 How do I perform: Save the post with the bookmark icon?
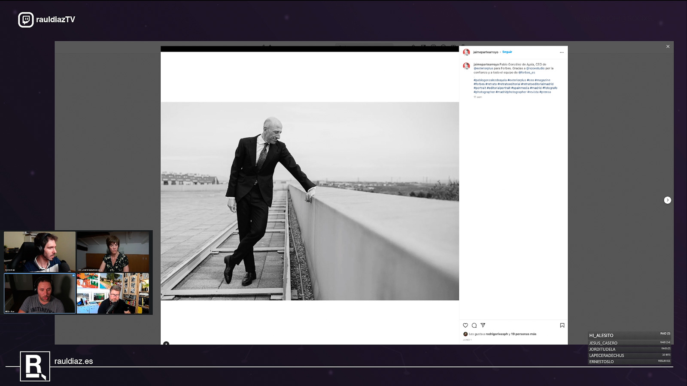pyautogui.click(x=562, y=326)
